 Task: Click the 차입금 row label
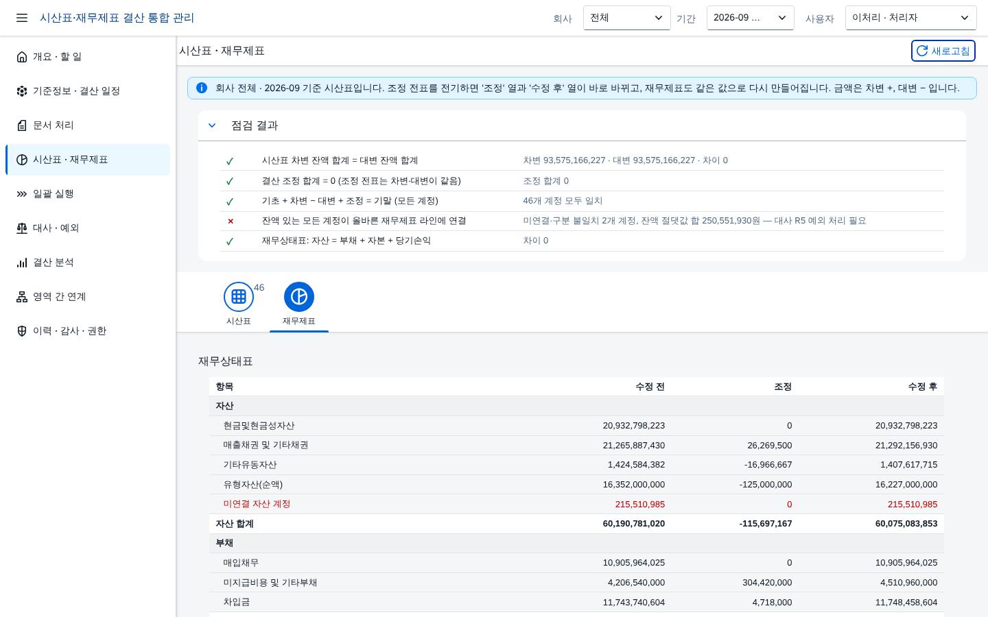[x=237, y=602]
